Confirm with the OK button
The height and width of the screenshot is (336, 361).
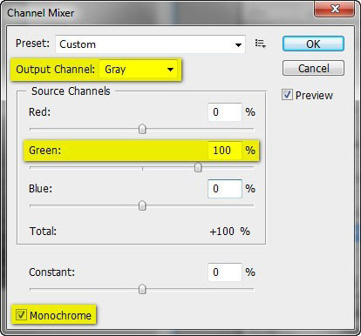[313, 44]
